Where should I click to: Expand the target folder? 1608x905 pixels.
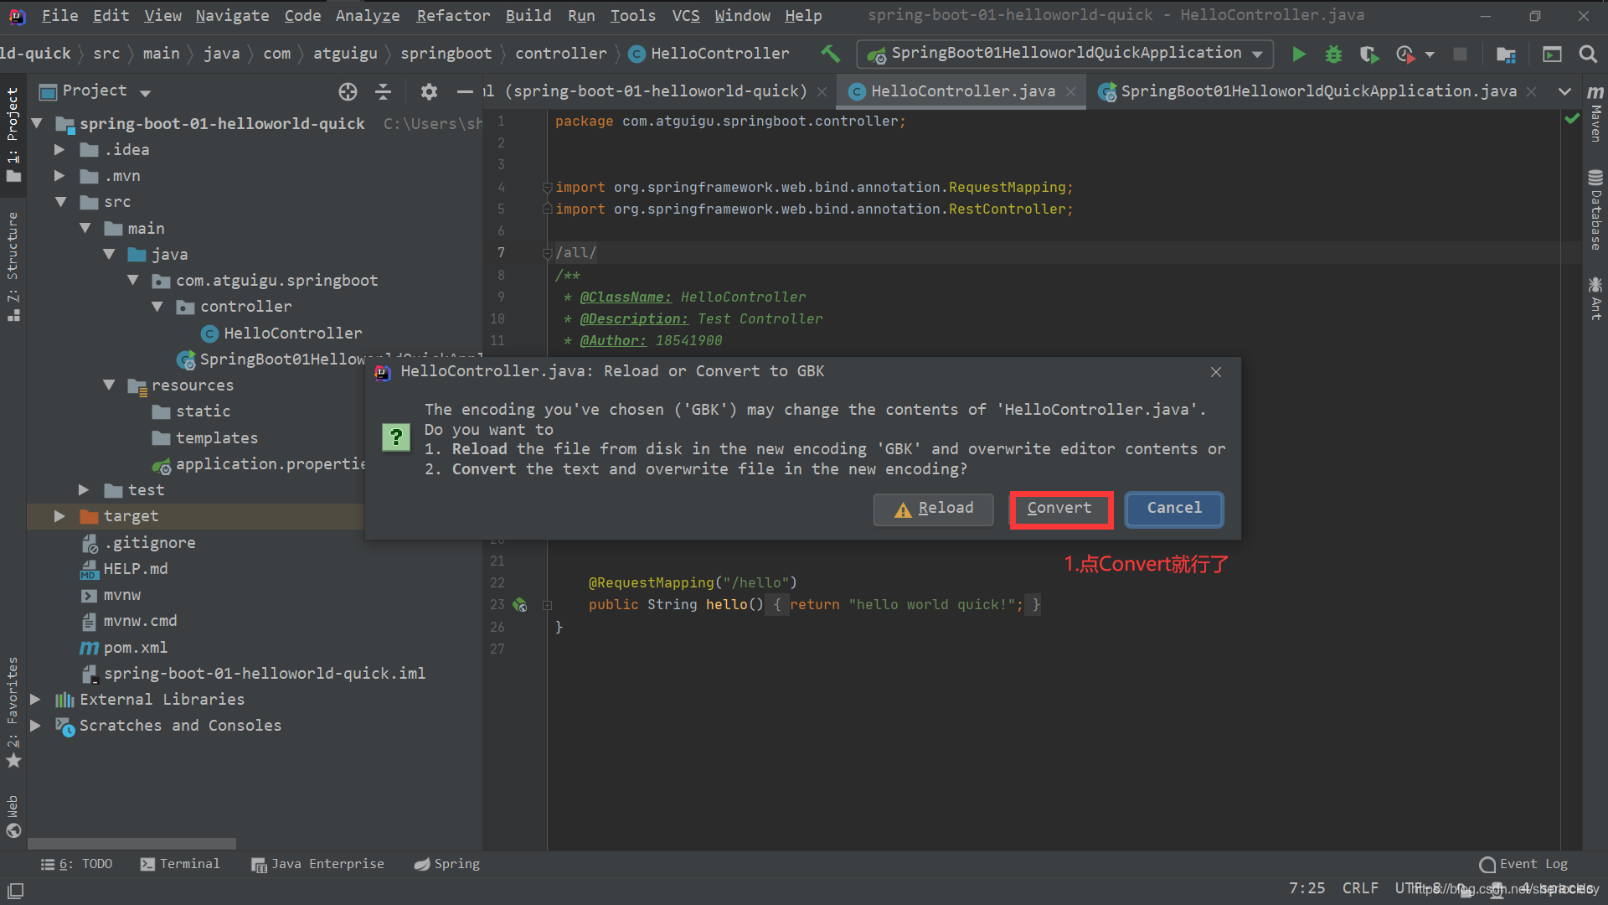tap(59, 516)
